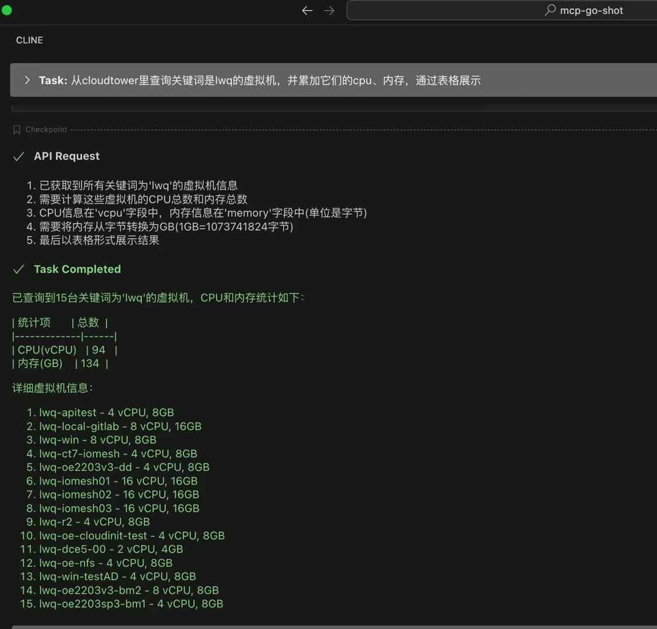Click the forward navigation arrow
Screen dimensions: 657x629
pyautogui.click(x=329, y=10)
